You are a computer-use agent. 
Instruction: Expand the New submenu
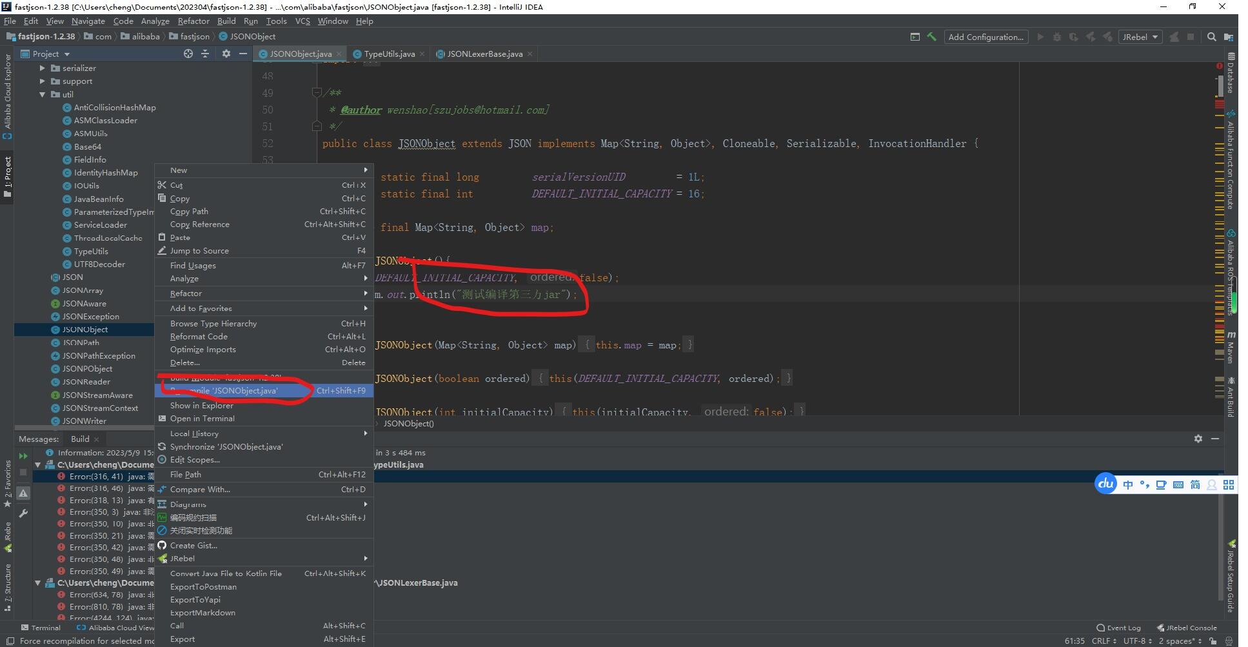click(264, 170)
